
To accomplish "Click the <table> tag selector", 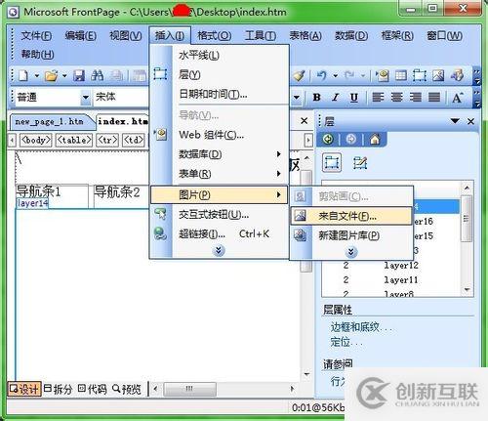I will (x=74, y=140).
